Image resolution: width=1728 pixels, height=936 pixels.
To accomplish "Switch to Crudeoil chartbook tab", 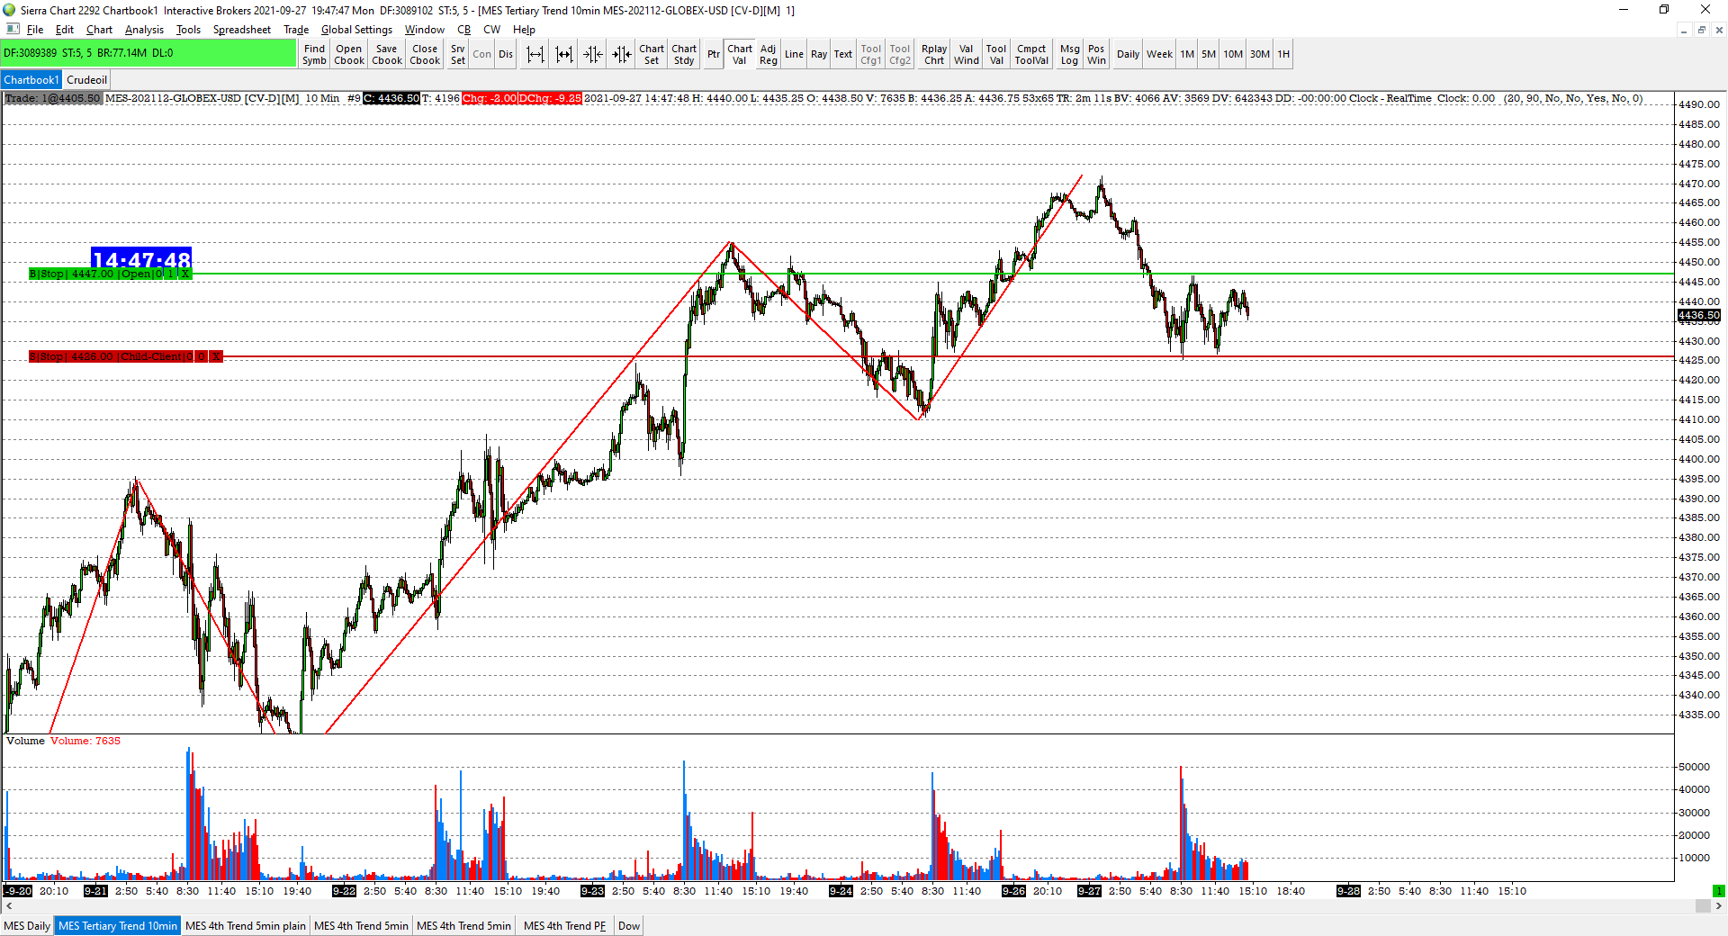I will tap(86, 80).
